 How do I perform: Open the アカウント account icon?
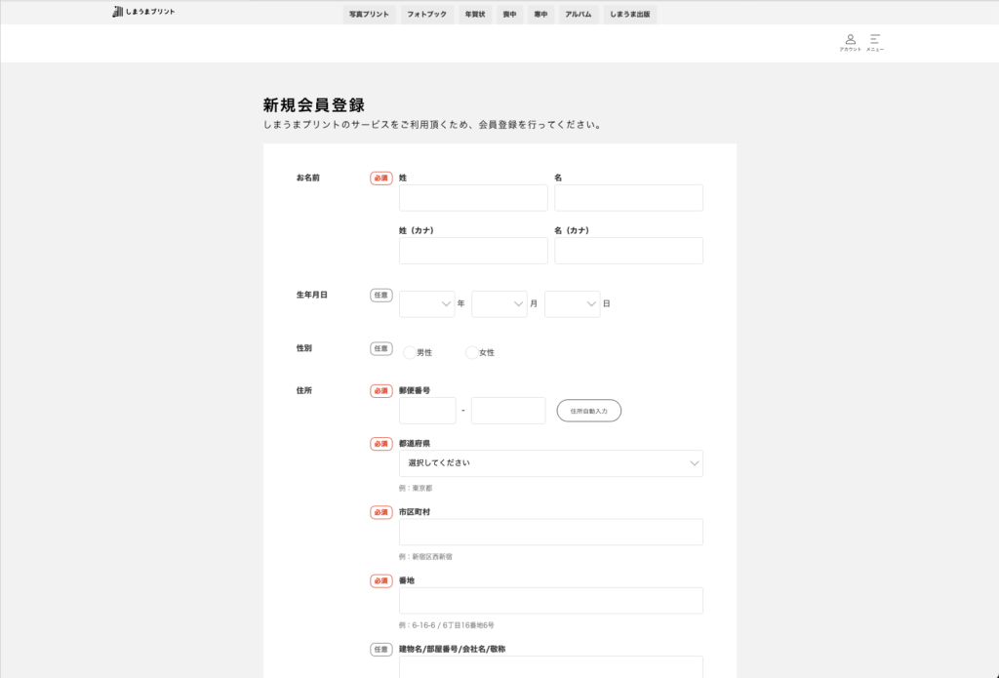(x=850, y=42)
